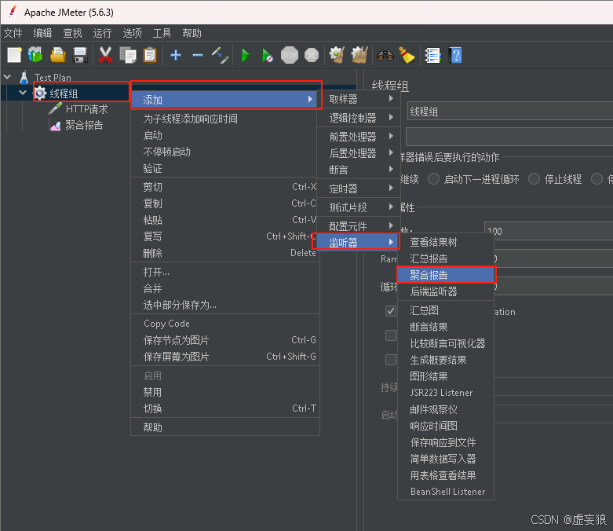Choose 用表格查看结果 from listener submenu
Viewport: 613px width, 531px height.
[x=446, y=475]
